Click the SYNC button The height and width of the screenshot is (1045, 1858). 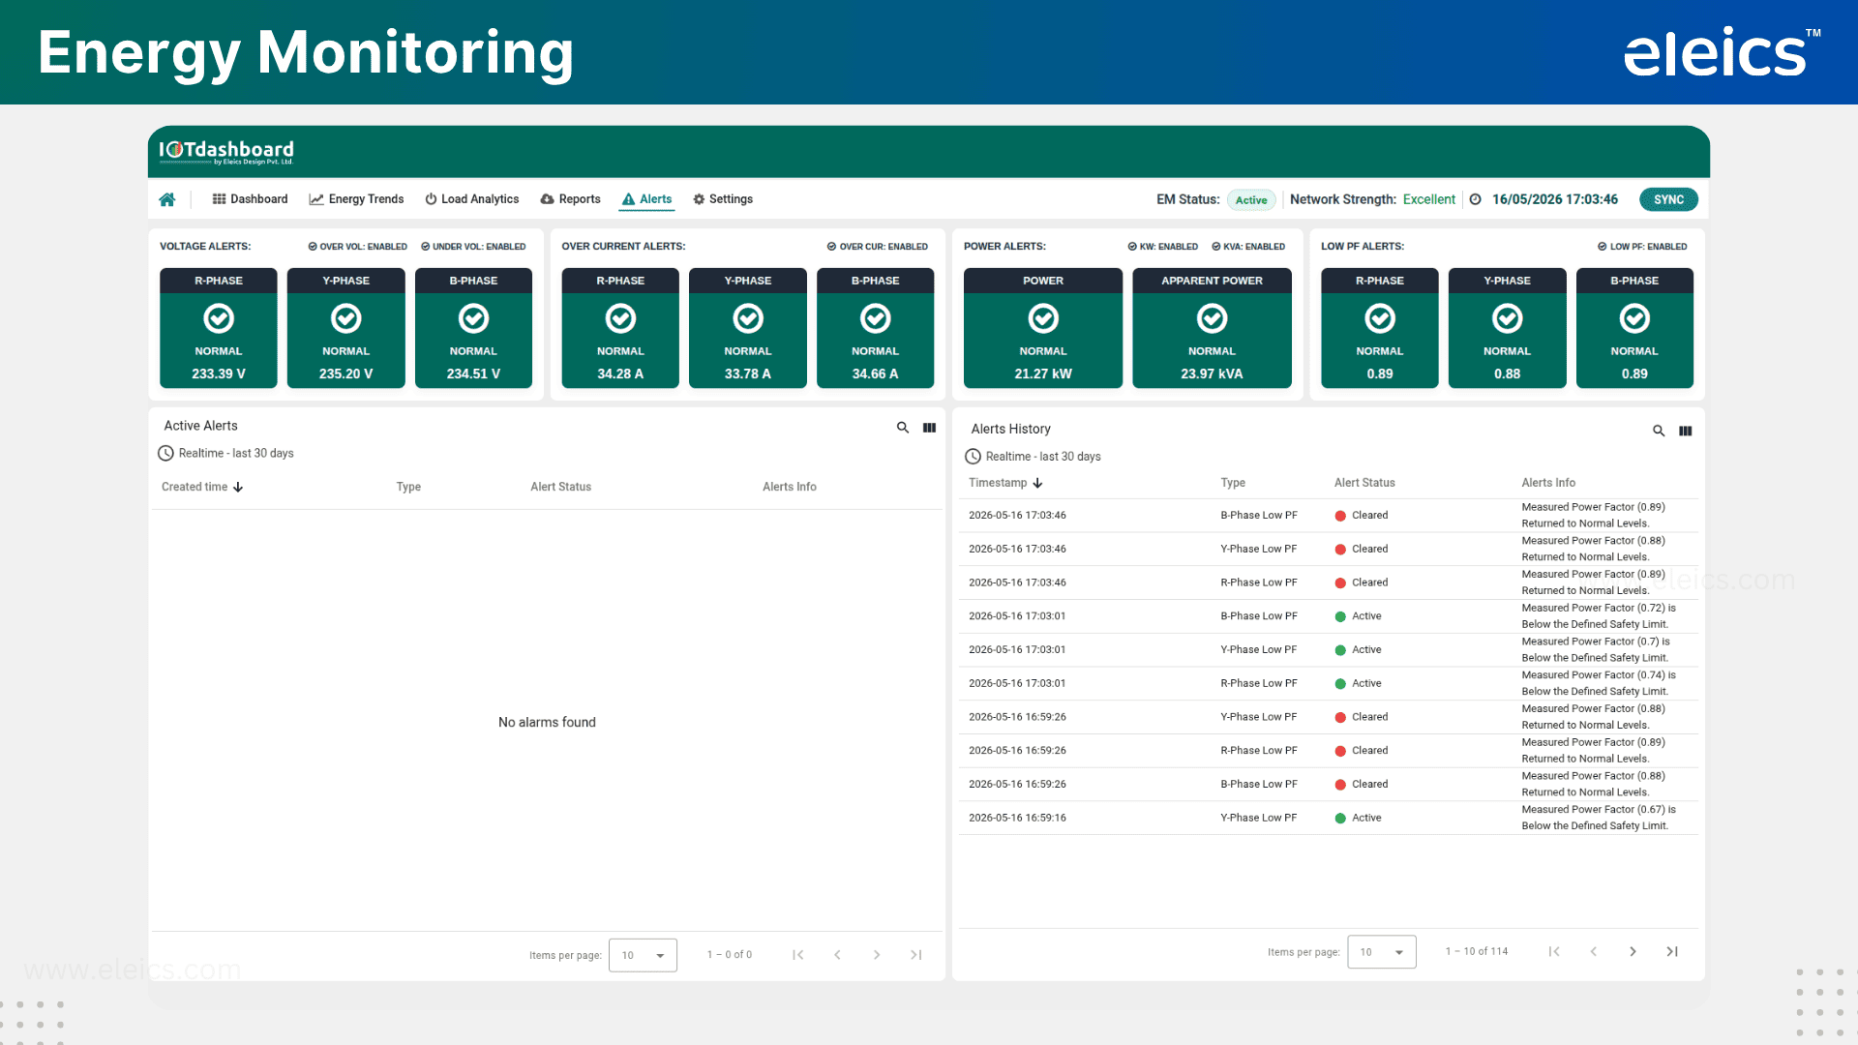1668,199
